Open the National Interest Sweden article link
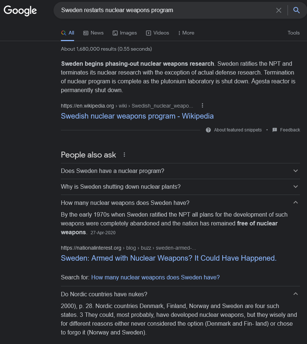 [168, 258]
